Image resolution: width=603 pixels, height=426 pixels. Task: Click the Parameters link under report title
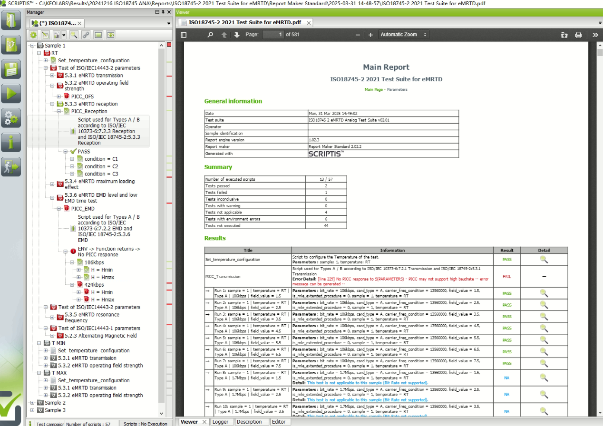click(x=397, y=89)
